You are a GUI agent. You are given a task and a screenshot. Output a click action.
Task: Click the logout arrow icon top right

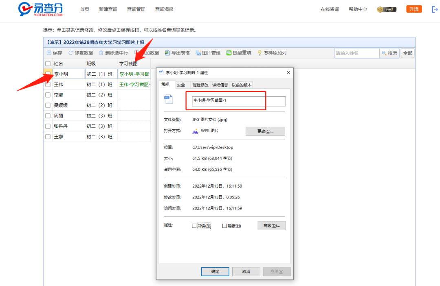(434, 9)
